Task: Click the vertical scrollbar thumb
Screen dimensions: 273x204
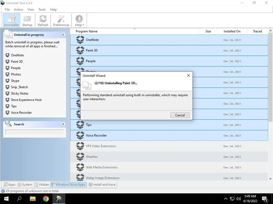Action: (270, 77)
